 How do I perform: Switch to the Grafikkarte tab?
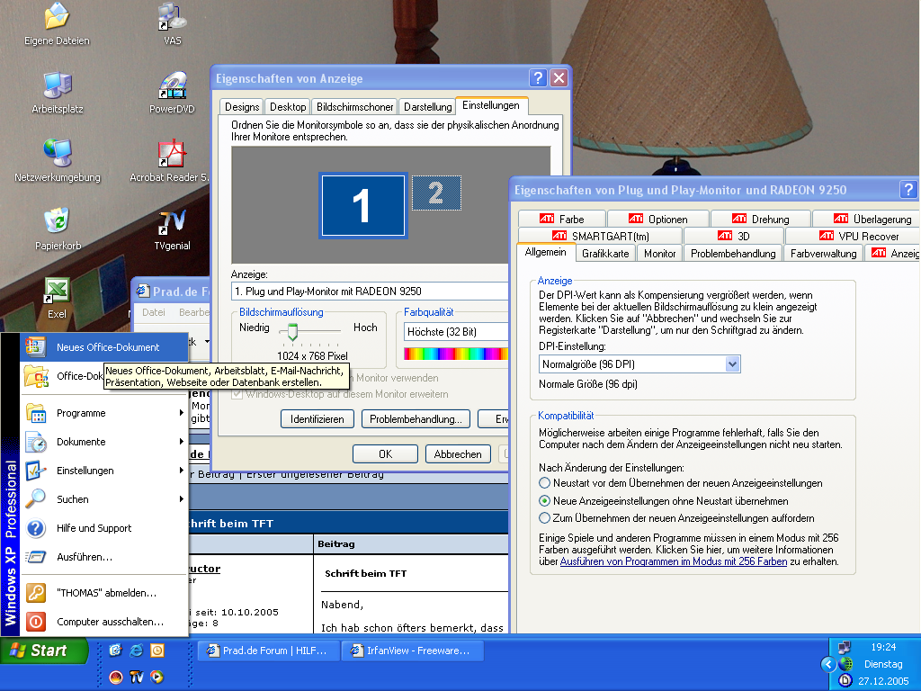(x=604, y=254)
